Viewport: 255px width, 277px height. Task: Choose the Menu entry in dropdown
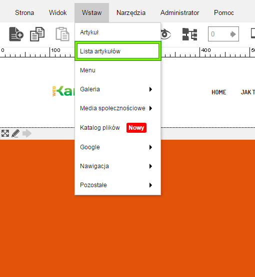[117, 70]
